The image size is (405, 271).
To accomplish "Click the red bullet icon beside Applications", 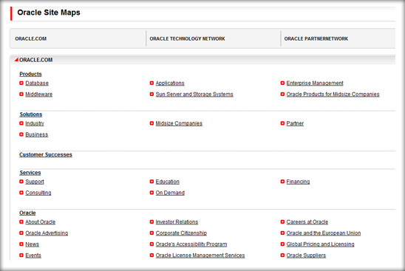I will pos(152,83).
